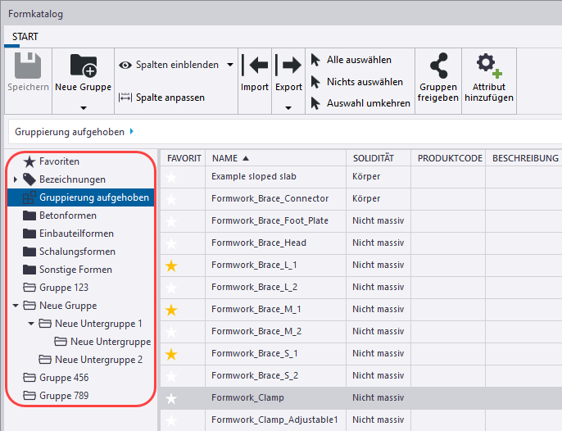The width and height of the screenshot is (562, 431).
Task: Mark Formwork_Brace_Head as favorite
Action: click(x=171, y=243)
